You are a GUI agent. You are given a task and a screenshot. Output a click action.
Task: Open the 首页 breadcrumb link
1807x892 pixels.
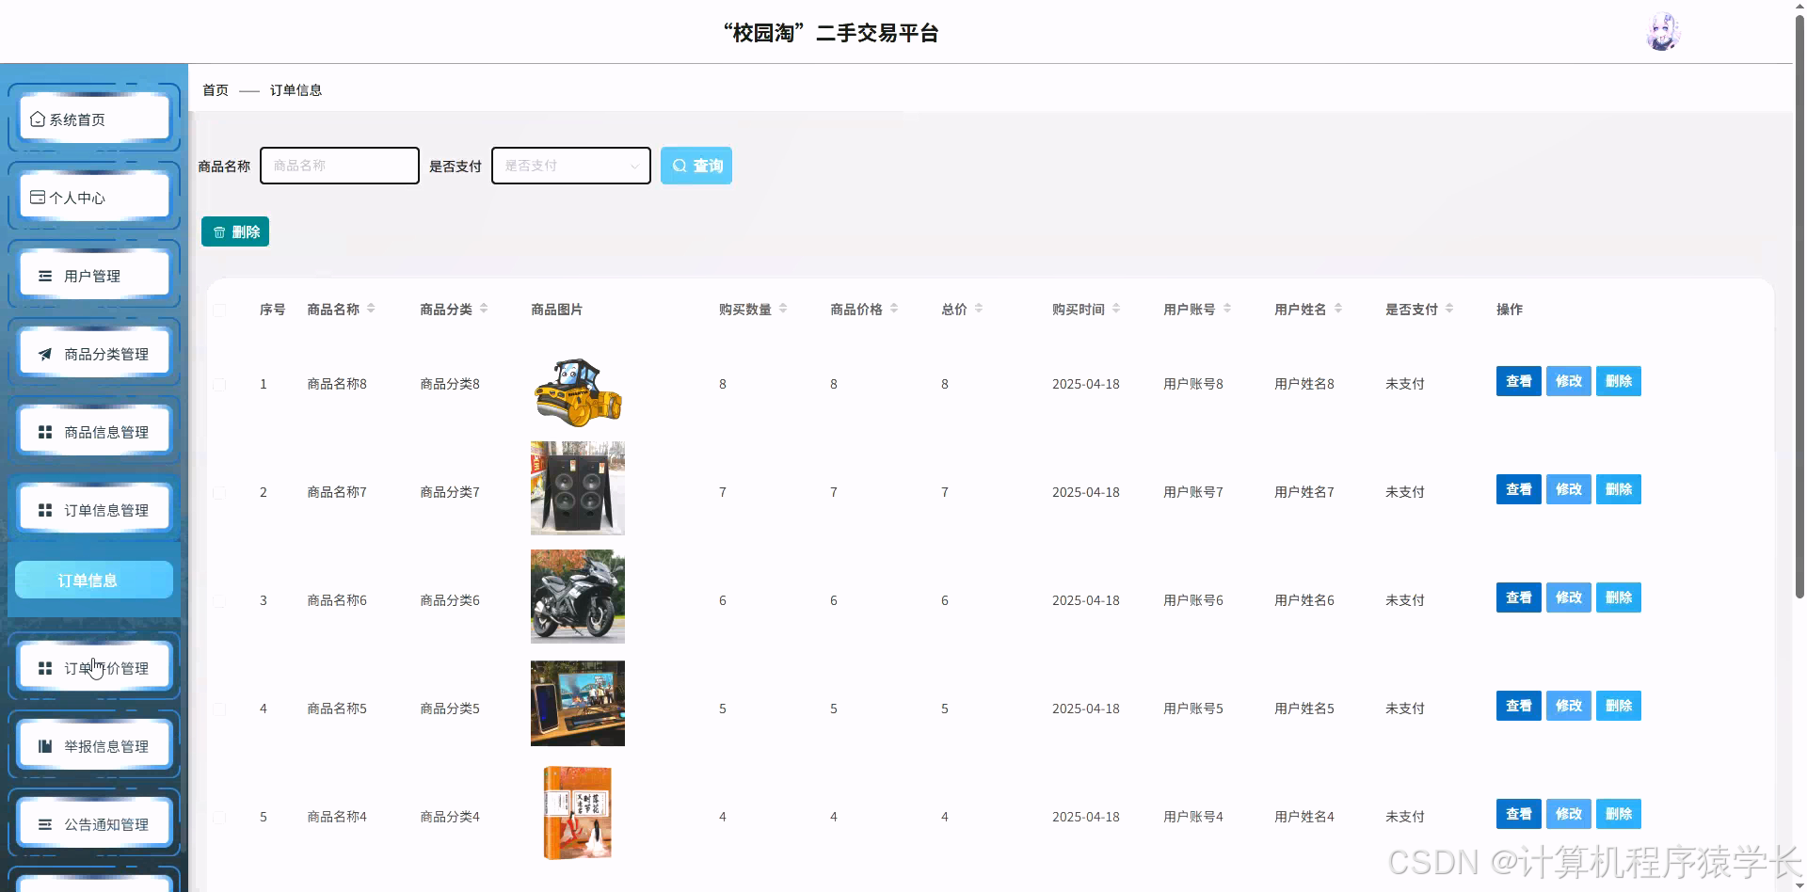pyautogui.click(x=214, y=89)
